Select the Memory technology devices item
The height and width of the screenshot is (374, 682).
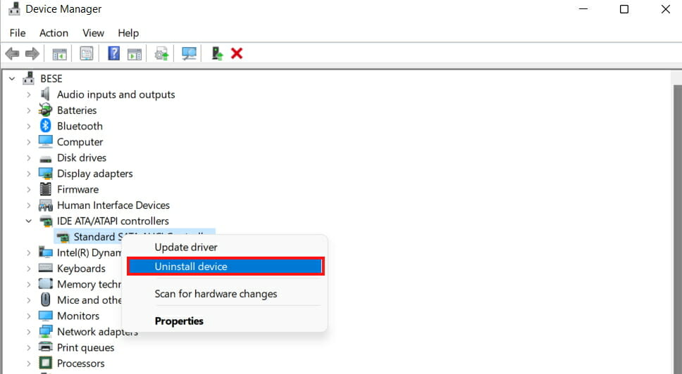89,285
